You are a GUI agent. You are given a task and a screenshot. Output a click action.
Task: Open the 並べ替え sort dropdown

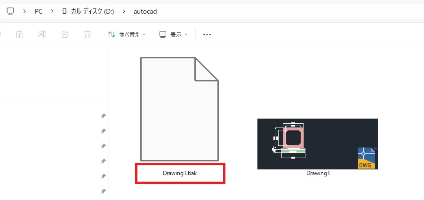coord(127,34)
